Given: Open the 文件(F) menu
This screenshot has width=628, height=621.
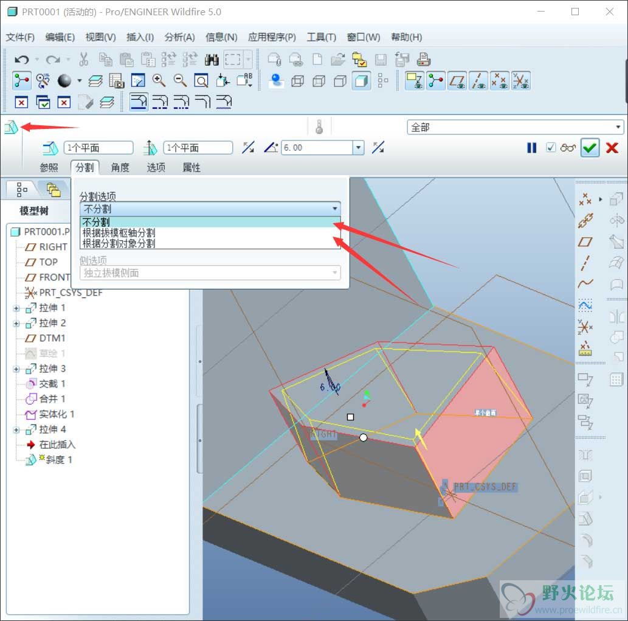Looking at the screenshot, I should click(x=20, y=37).
